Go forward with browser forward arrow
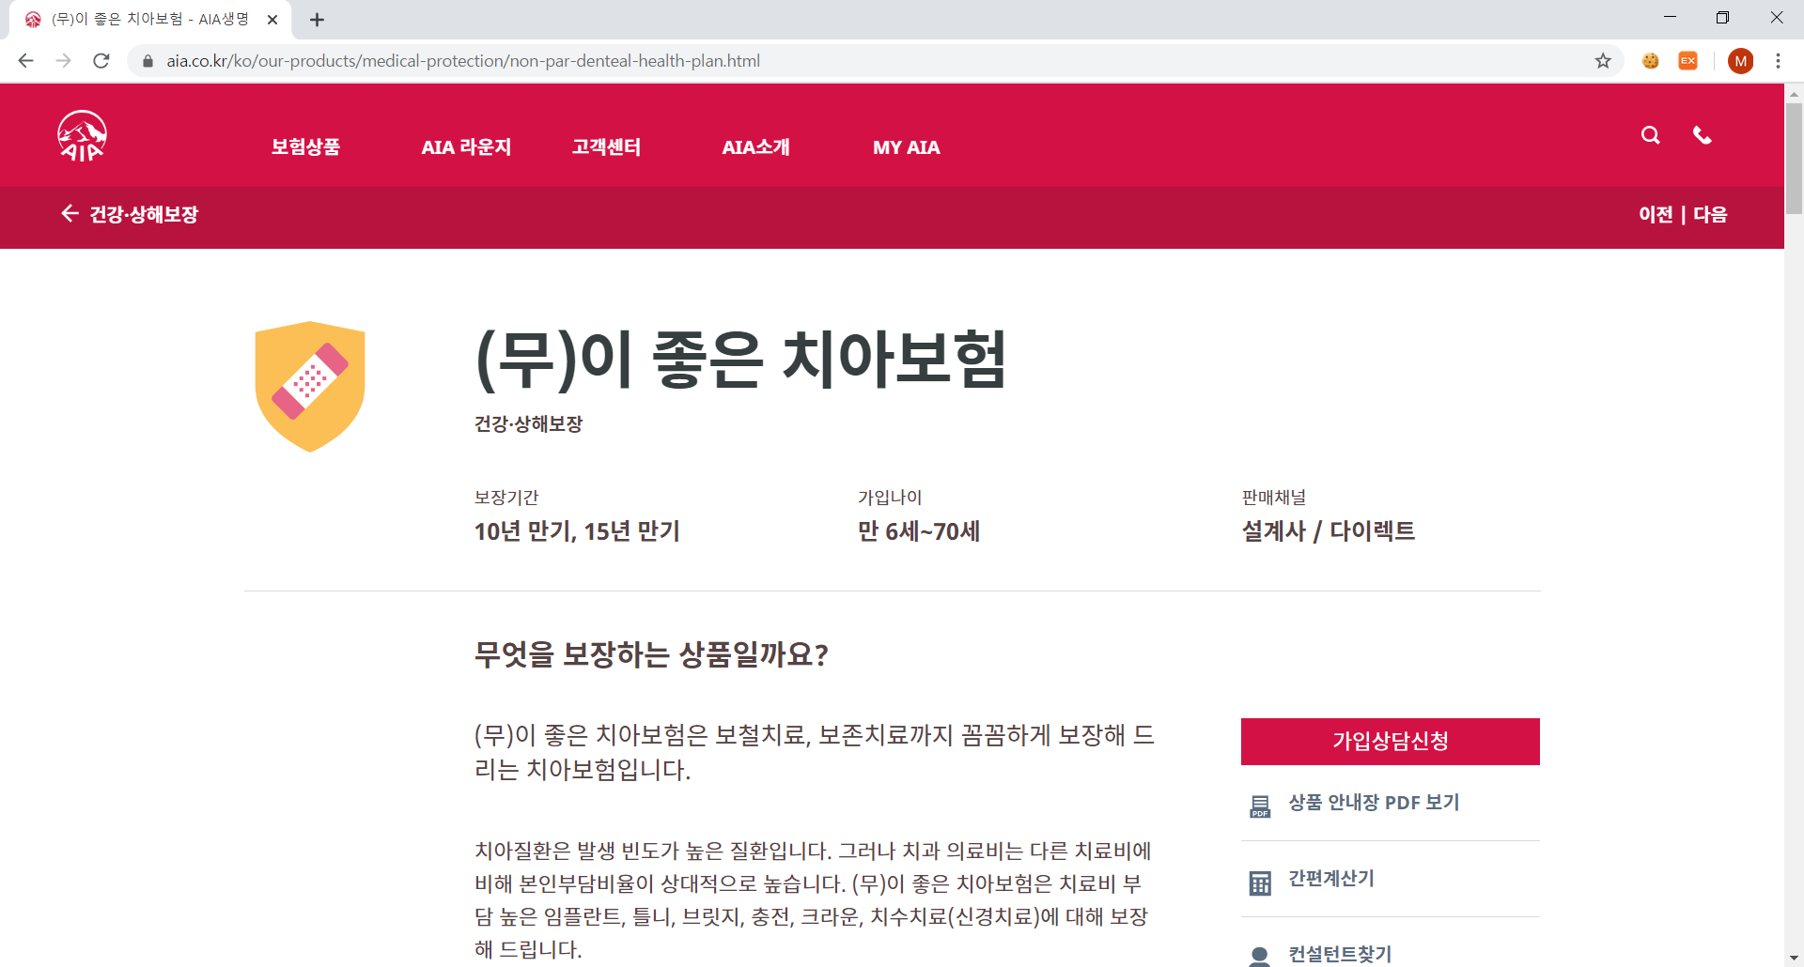This screenshot has height=967, width=1804. coord(64,61)
